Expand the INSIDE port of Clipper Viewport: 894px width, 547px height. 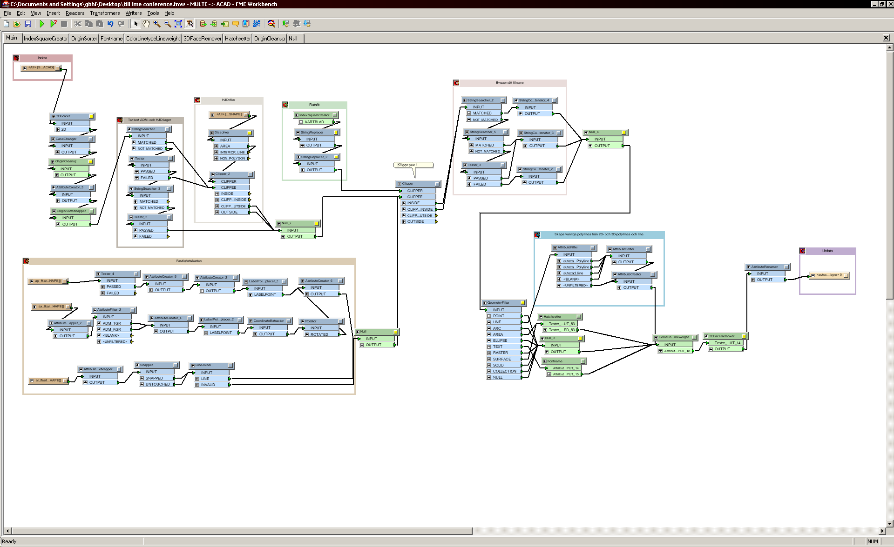(403, 203)
